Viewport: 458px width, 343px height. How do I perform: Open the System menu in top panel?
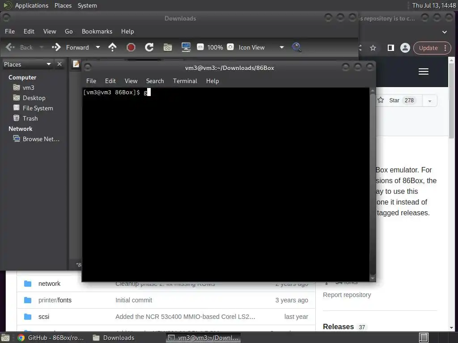pyautogui.click(x=87, y=5)
